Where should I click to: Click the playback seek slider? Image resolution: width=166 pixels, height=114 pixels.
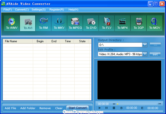tap(137, 104)
